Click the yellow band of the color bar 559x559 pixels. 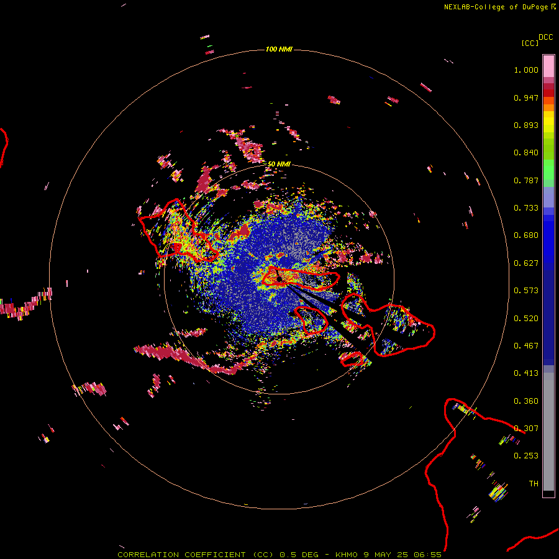click(x=548, y=122)
